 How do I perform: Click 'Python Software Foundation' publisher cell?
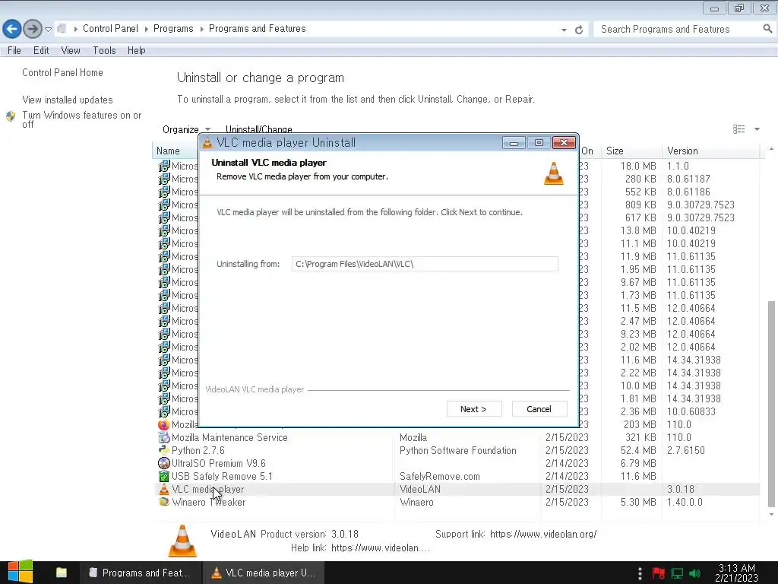[x=458, y=450]
